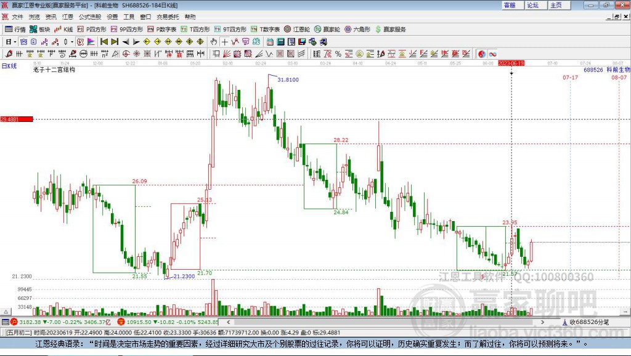Switch to the K线 chart view

[x=63, y=30]
